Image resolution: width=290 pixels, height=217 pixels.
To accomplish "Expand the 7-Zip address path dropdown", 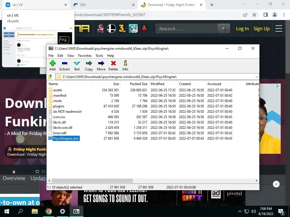I will (x=257, y=77).
